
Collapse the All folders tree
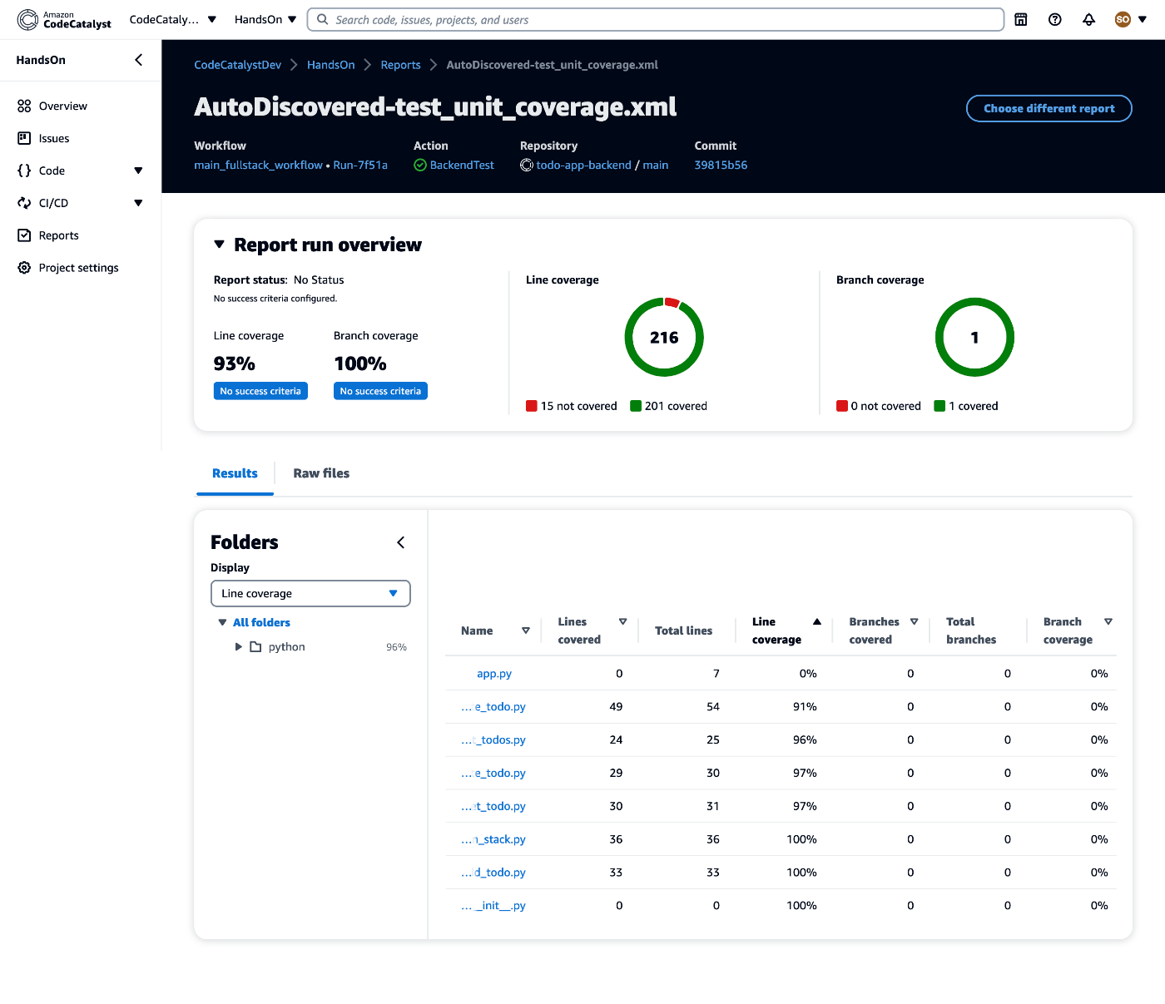click(x=222, y=622)
